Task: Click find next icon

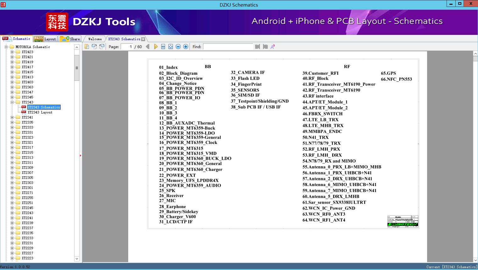Action: tap(265, 47)
